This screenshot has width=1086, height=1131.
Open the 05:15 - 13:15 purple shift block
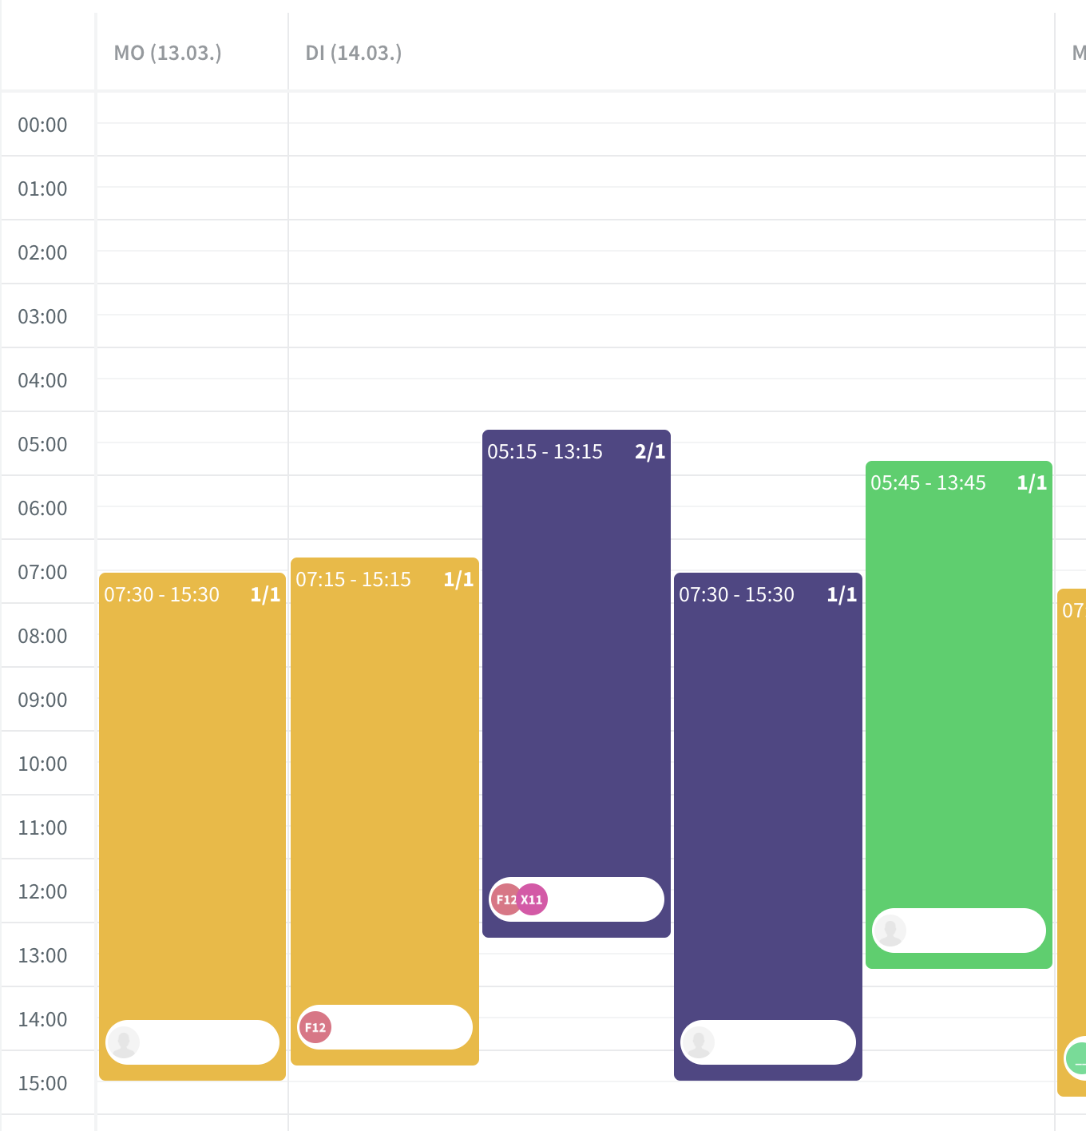coord(576,679)
